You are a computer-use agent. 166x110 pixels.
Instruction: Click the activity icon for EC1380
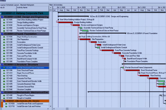pos(4,62)
